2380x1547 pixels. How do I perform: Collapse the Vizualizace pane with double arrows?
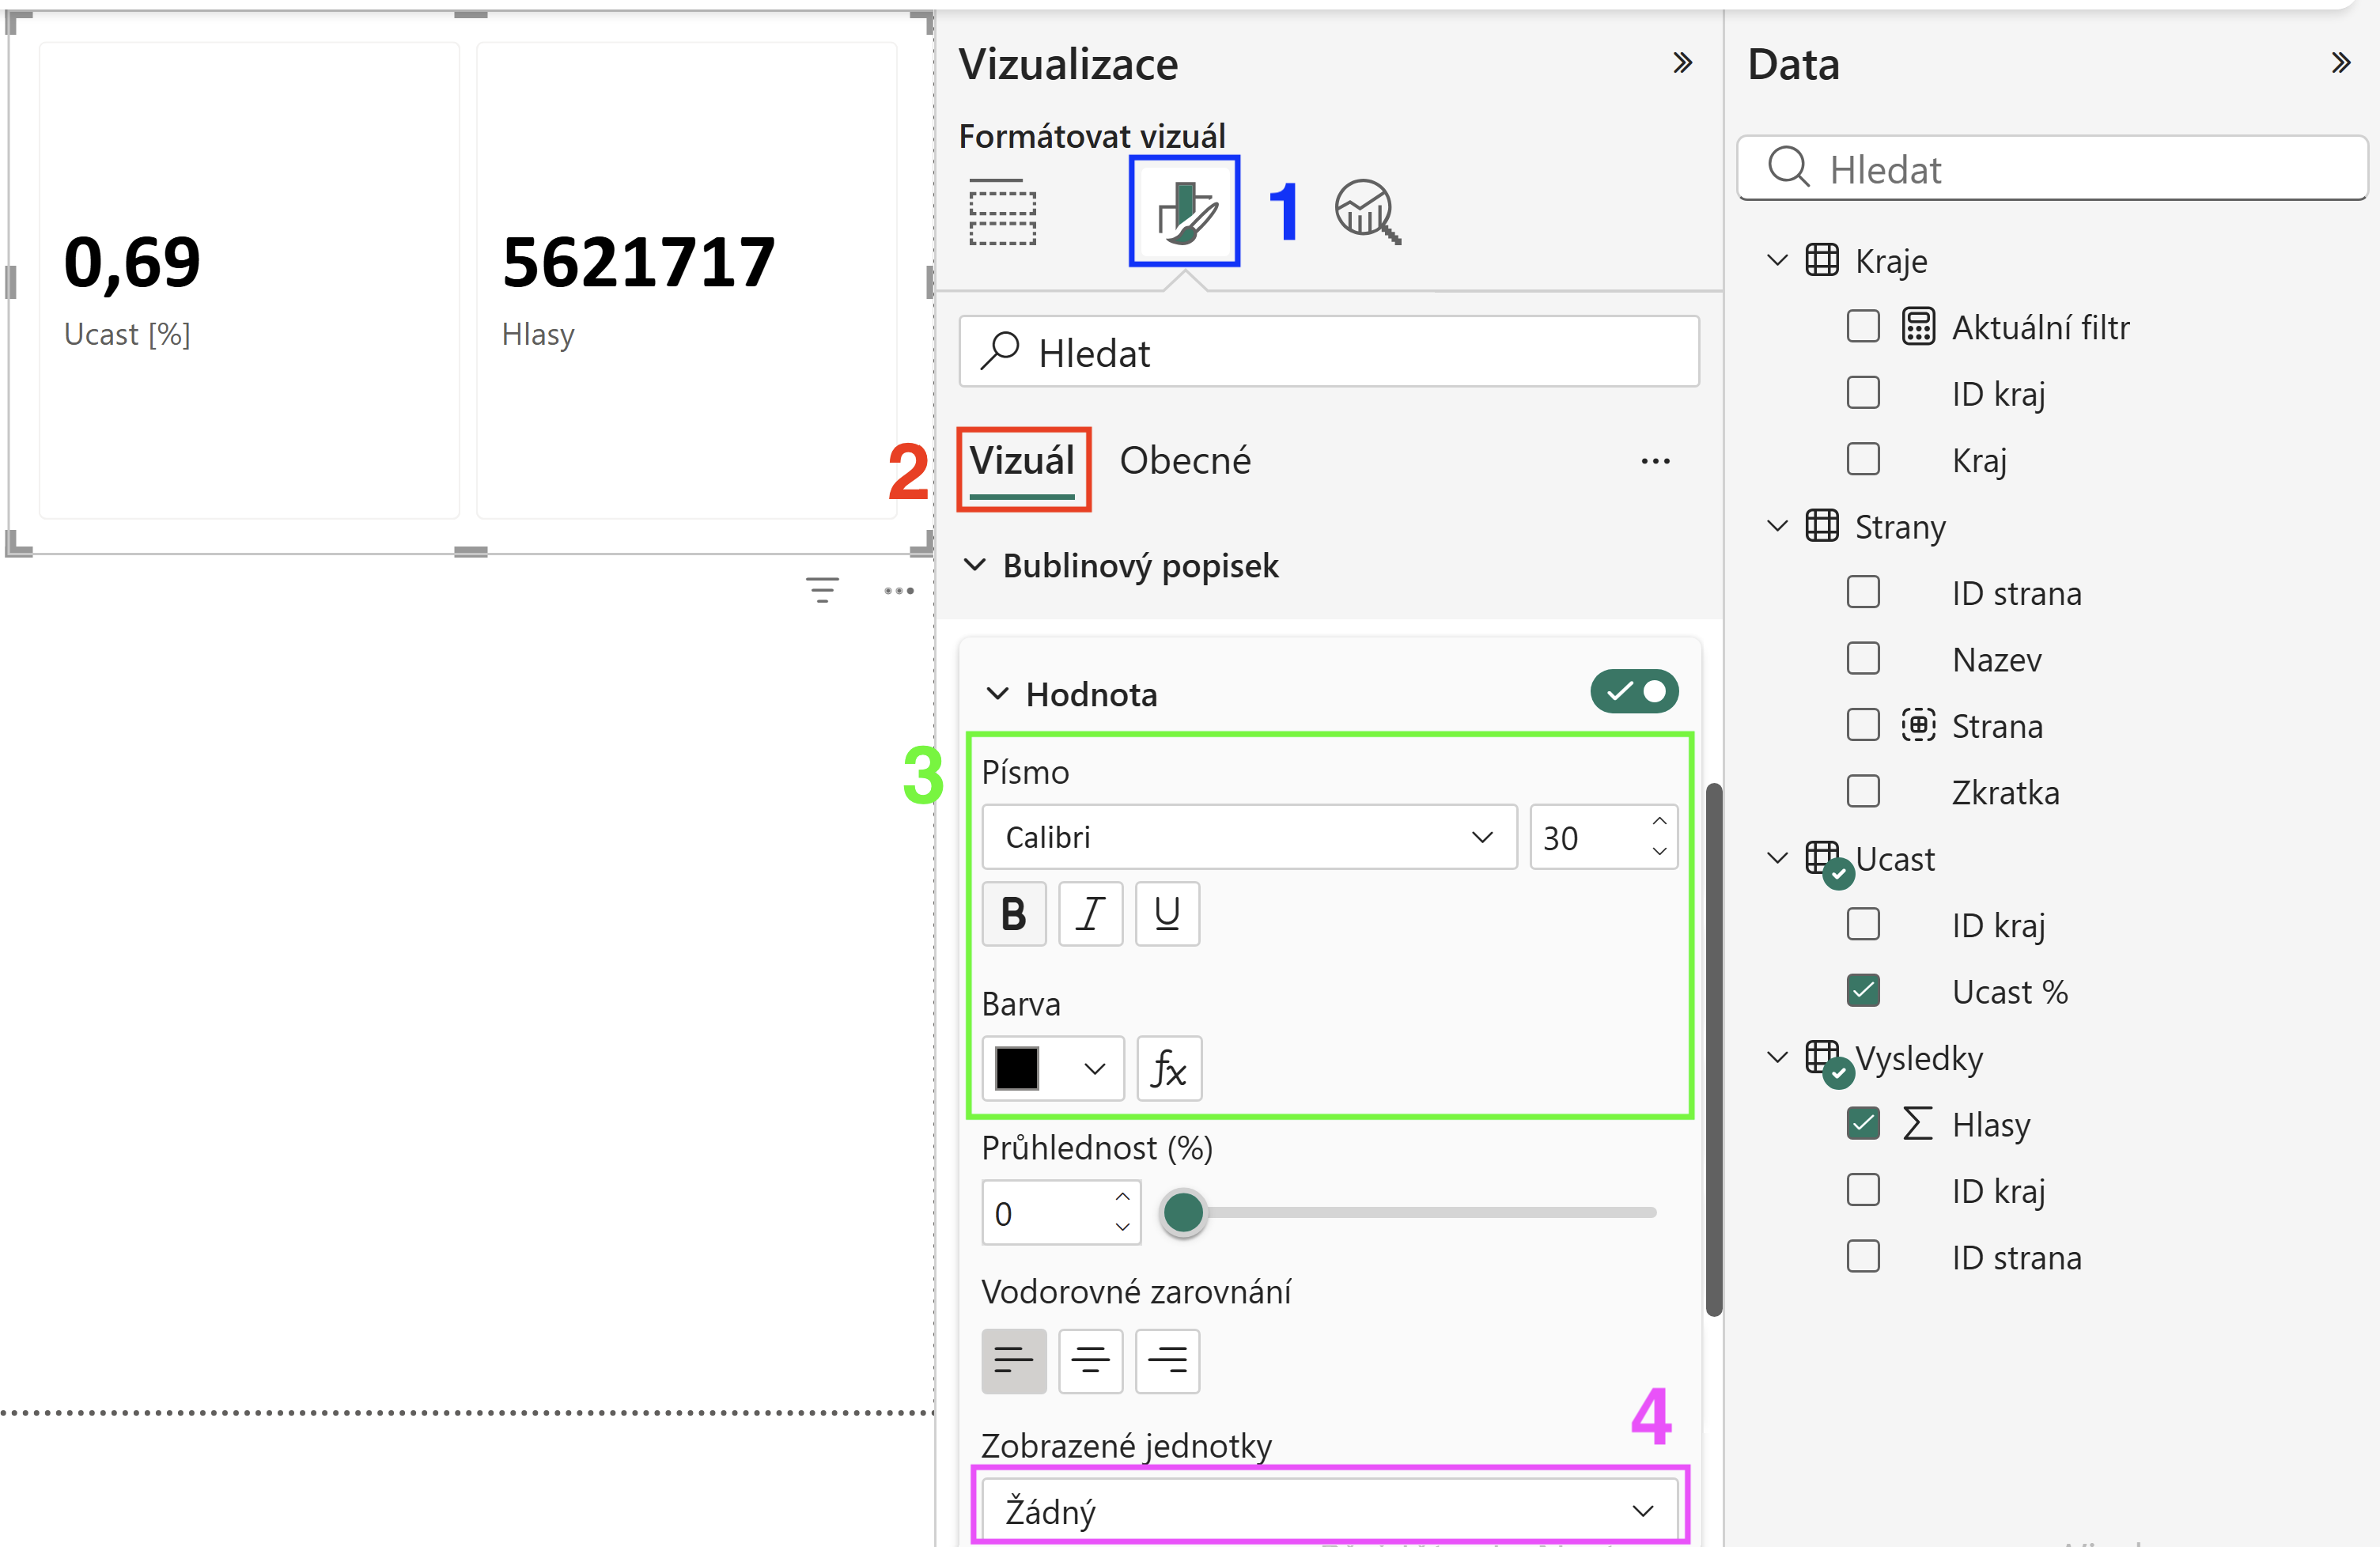coord(1683,63)
